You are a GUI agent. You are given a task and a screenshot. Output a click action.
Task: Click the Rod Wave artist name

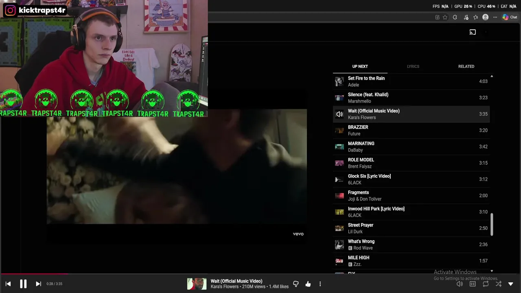click(x=363, y=248)
